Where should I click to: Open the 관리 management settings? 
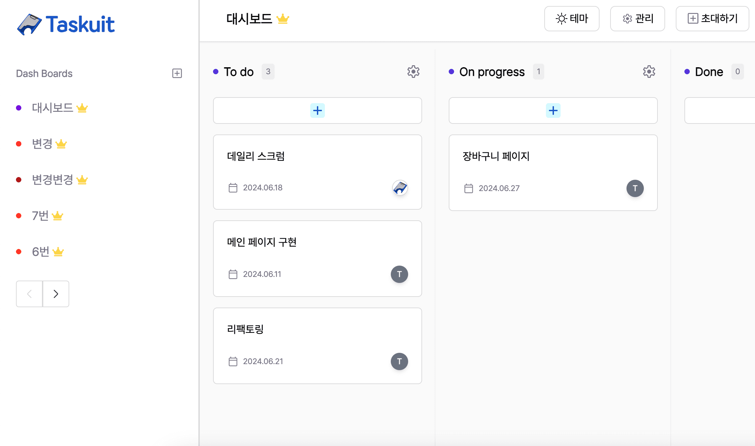[x=637, y=19]
